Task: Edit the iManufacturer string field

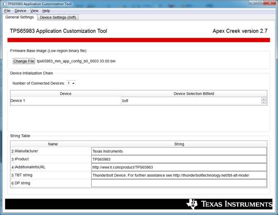Action: pos(179,151)
